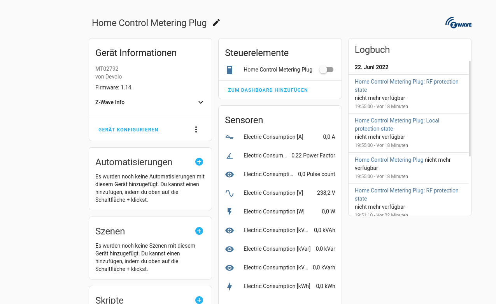Click GERÄT KONFIGURIEREN

[128, 129]
